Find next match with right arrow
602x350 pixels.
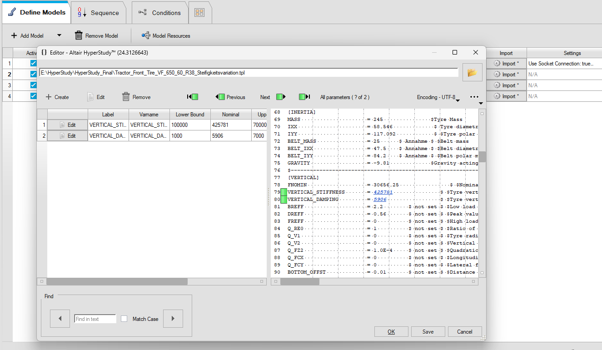pos(173,319)
